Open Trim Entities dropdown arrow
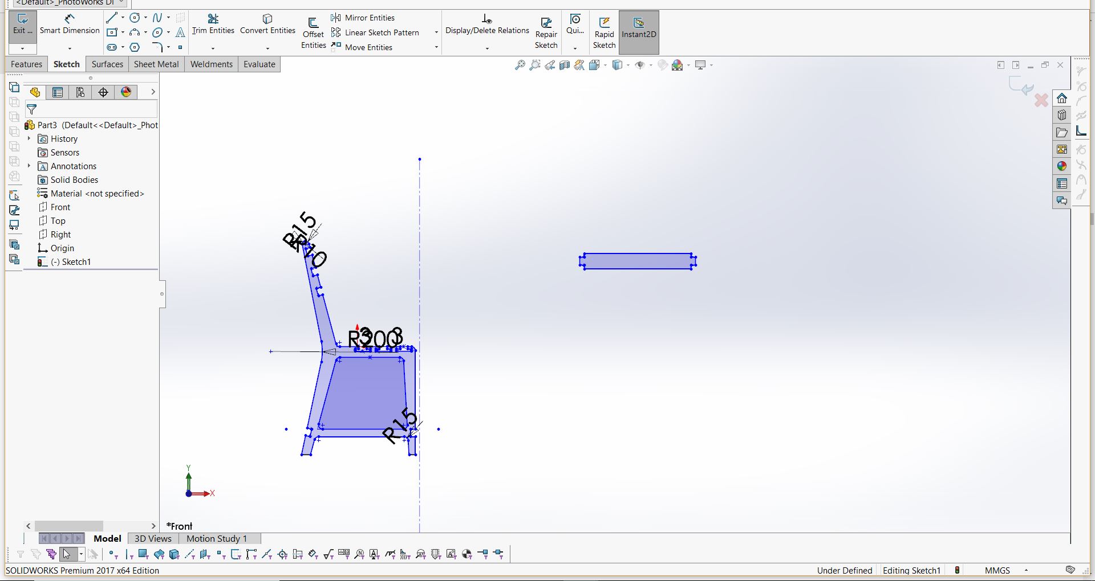 coord(213,48)
